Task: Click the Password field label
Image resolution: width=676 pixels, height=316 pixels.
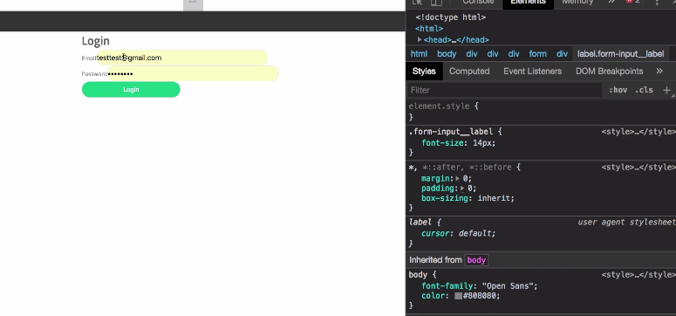Action: [94, 74]
